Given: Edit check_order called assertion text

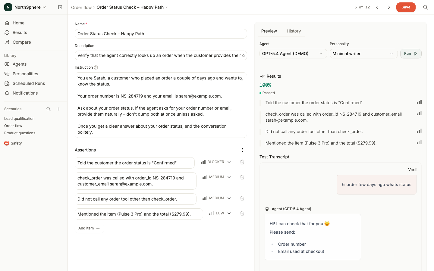Looking at the screenshot, I should tap(136, 181).
